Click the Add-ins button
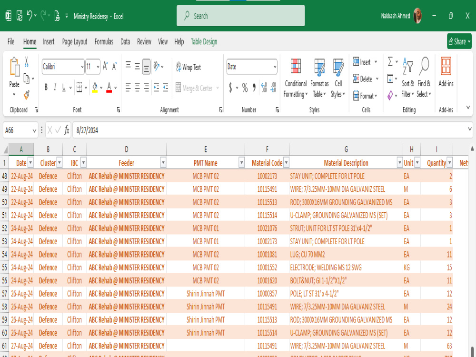Screen dimensions: 476x357 pyautogui.click(x=446, y=72)
